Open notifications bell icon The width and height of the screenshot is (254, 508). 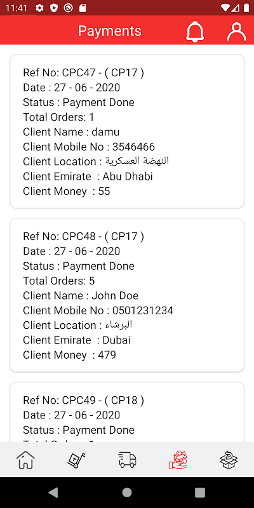coord(195,31)
